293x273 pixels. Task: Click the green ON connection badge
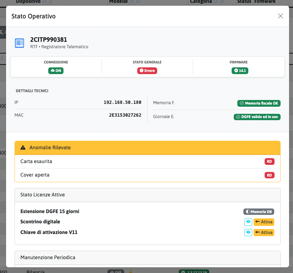[56, 71]
